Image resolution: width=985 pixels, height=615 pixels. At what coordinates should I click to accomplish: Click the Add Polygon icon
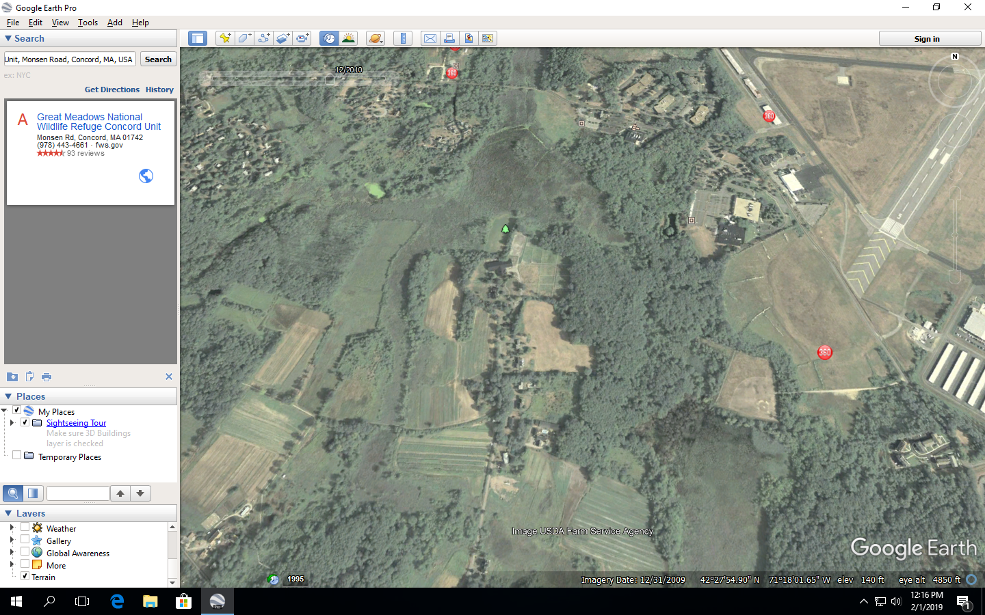pos(244,38)
